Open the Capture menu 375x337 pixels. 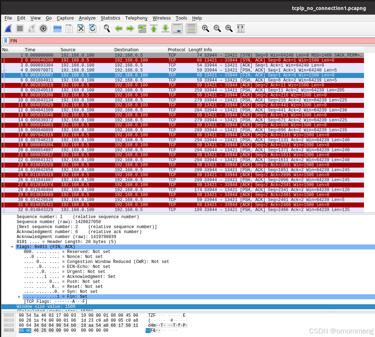point(65,18)
